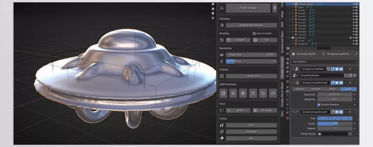Click the trash icon next to Finish concept

pos(275,8)
